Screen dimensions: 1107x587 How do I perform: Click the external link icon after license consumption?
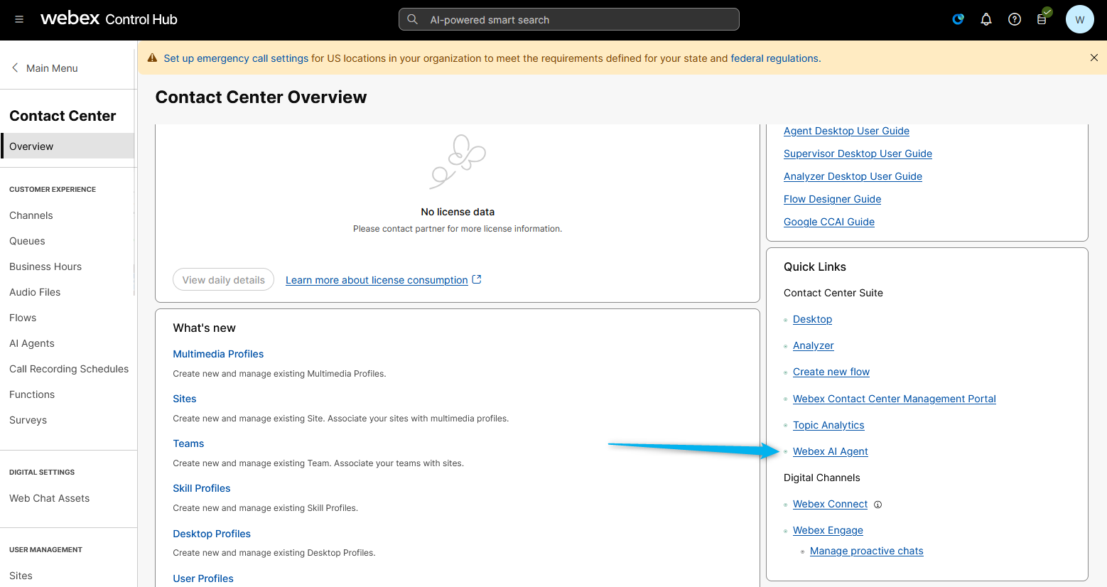477,279
